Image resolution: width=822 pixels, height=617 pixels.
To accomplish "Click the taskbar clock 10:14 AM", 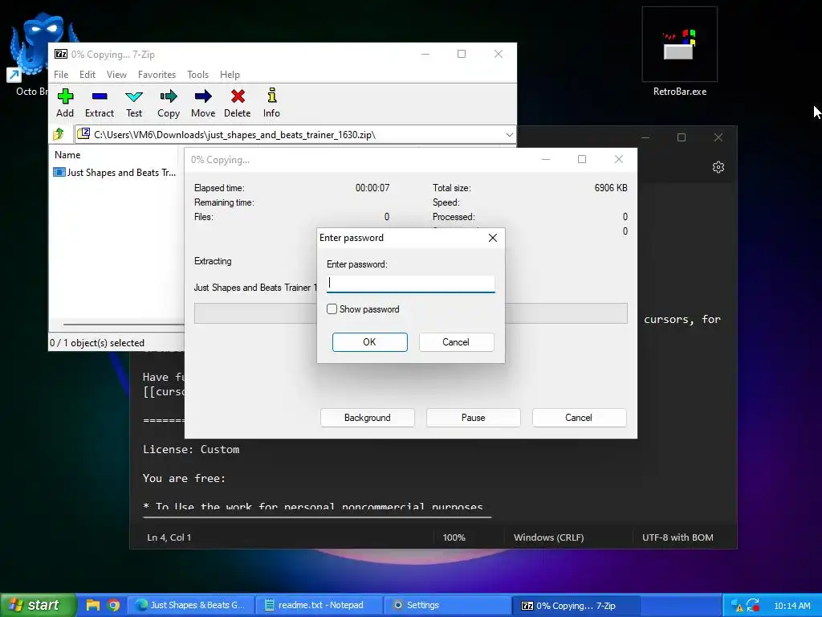I will click(x=792, y=606).
